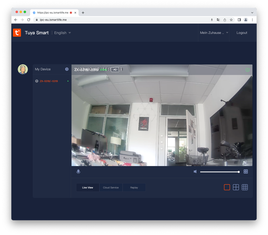
Task: Open the user avatar in the sidebar
Action: [x=22, y=69]
